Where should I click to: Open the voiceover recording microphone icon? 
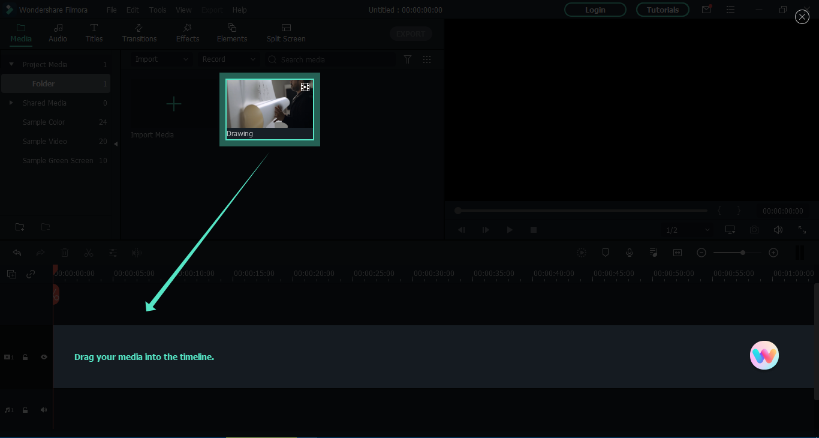[x=630, y=253]
